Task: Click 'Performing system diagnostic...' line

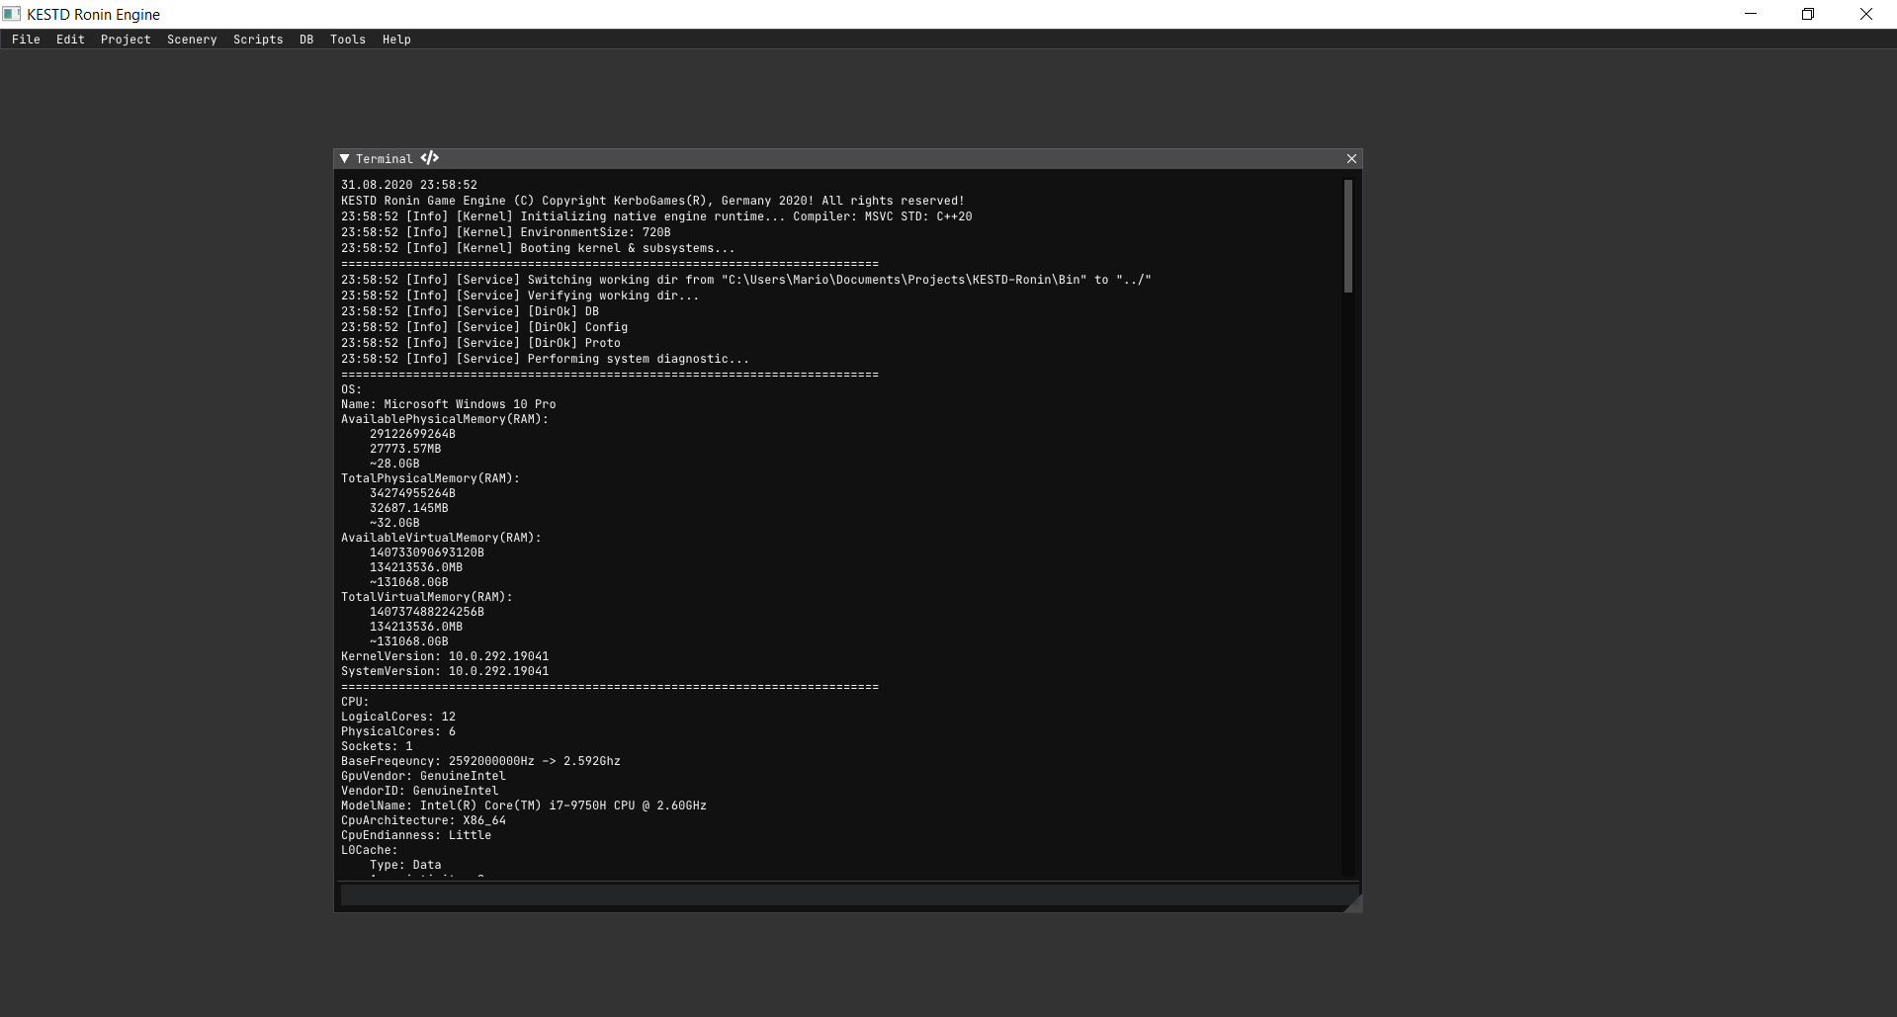Action: click(545, 359)
